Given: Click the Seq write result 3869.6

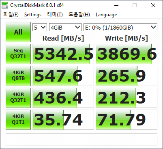Looking at the screenshot, I should (x=127, y=54).
